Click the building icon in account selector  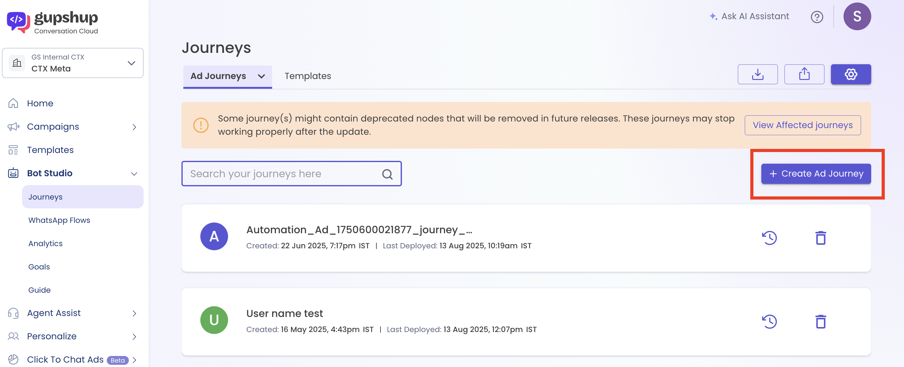pyautogui.click(x=17, y=63)
